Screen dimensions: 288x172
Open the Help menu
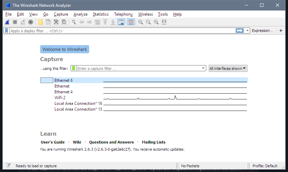click(177, 14)
